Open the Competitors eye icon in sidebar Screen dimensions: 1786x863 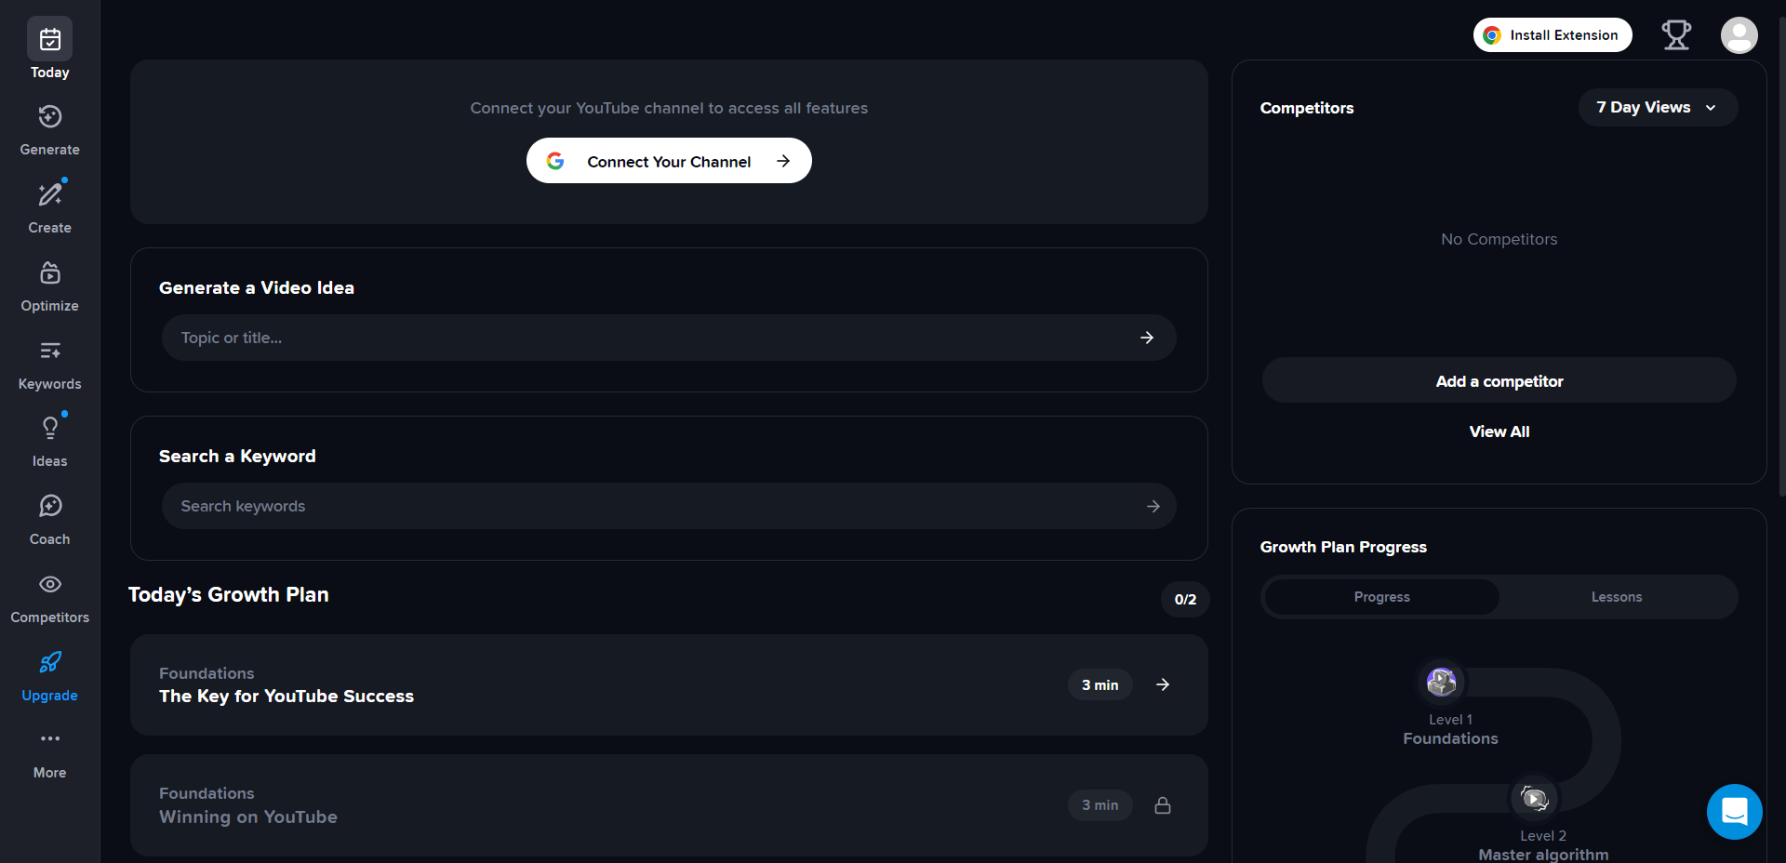pos(50,584)
